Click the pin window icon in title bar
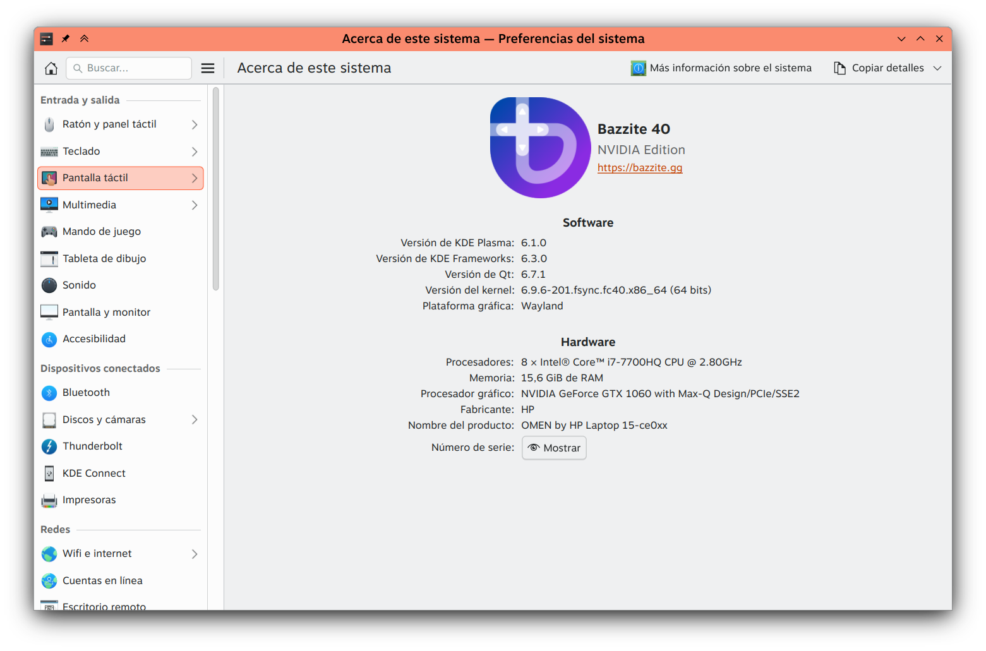The image size is (986, 651). pyautogui.click(x=66, y=39)
